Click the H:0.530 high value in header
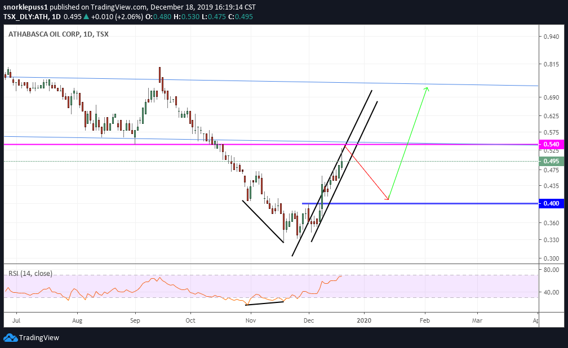 point(187,17)
